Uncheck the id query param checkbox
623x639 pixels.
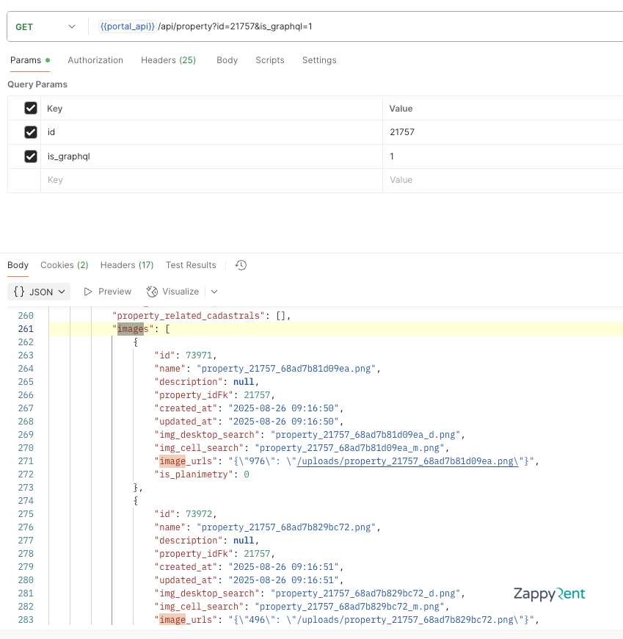(31, 132)
